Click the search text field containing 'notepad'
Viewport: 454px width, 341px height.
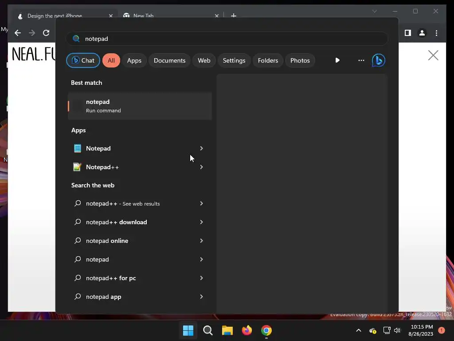click(227, 39)
